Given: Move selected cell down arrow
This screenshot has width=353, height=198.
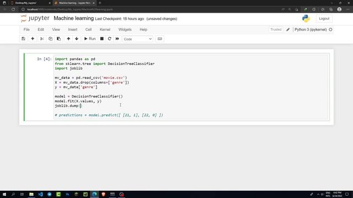Looking at the screenshot, I should point(77,39).
